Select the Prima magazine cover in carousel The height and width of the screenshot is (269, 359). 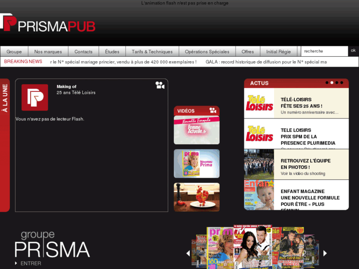pos(220,248)
